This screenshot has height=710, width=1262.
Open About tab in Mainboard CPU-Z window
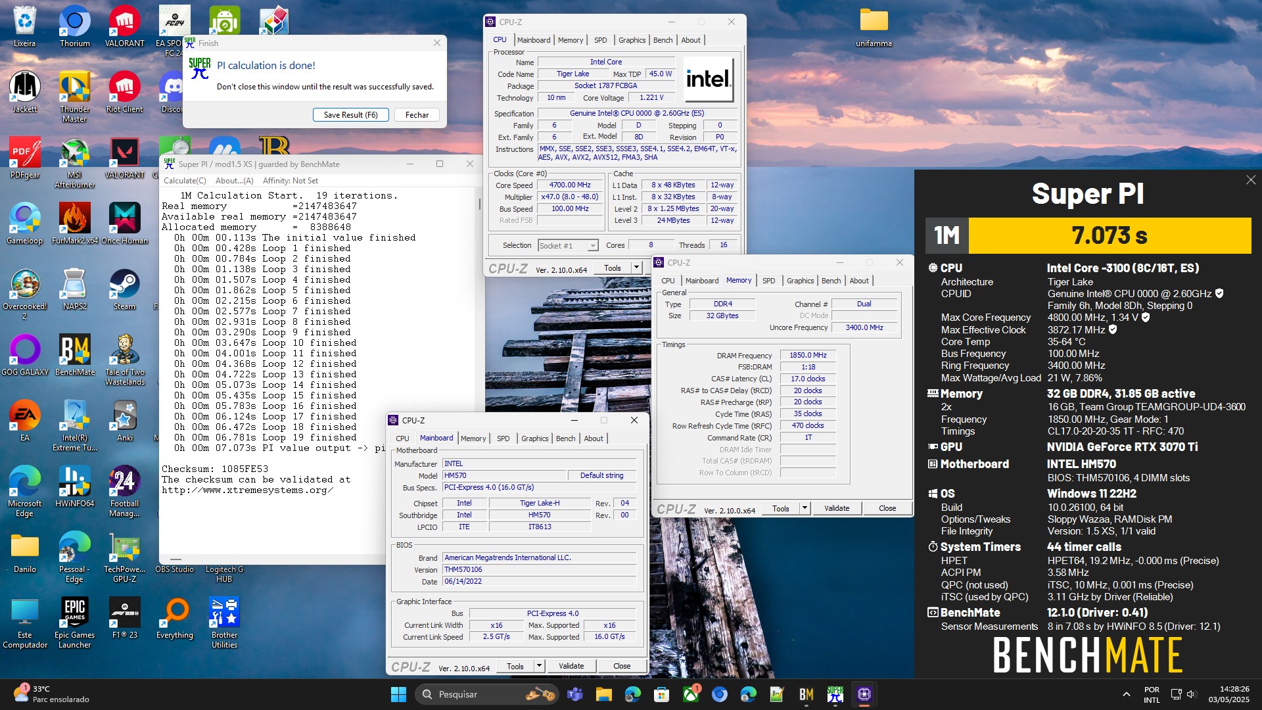click(x=594, y=438)
